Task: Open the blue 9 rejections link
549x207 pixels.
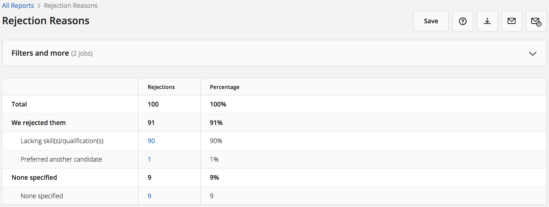Action: coord(150,196)
